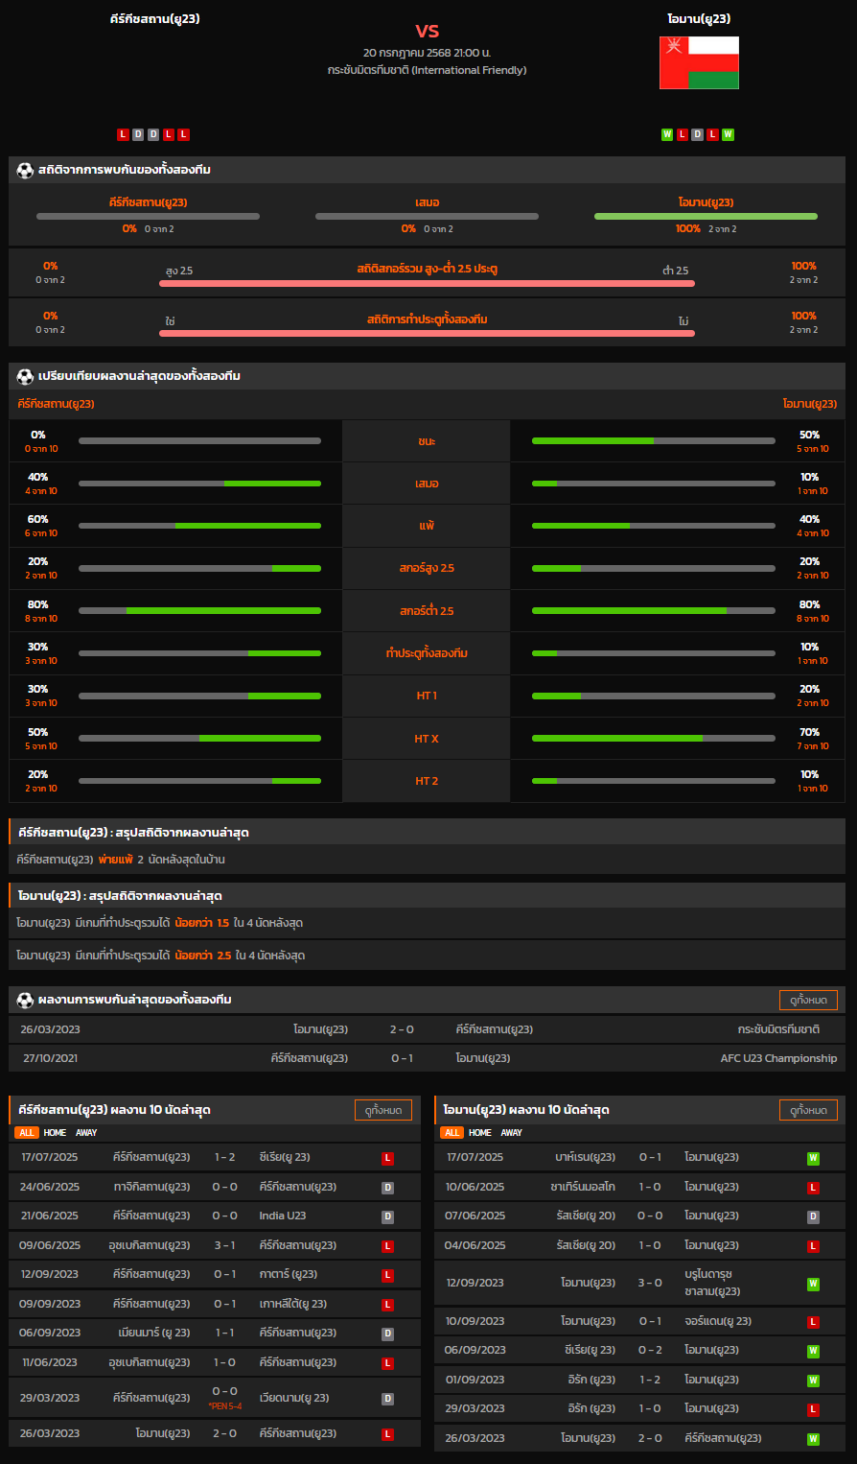Viewport: 857px width, 1464px height.
Task: Click D badge on 29/03/2023 Vietnam row
Action: coord(388,1399)
